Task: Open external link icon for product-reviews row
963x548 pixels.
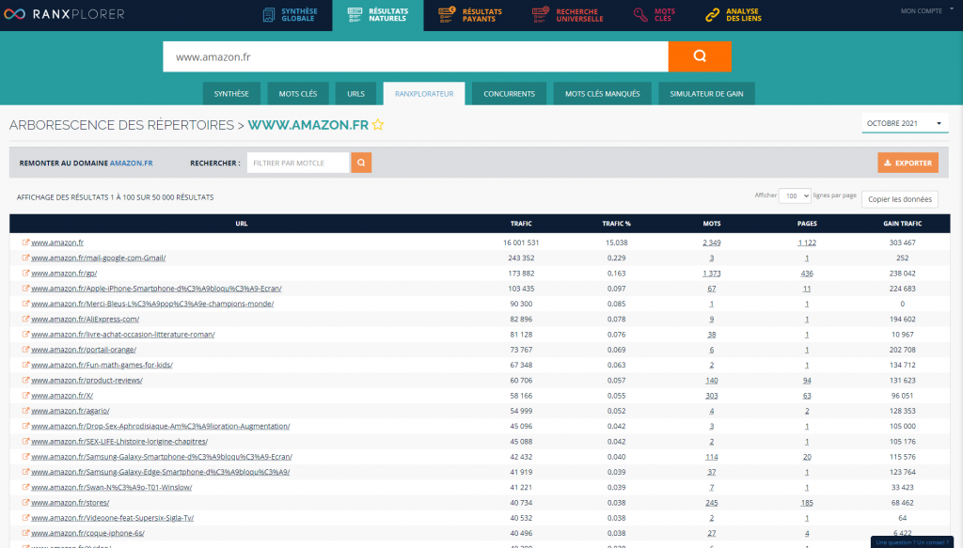Action: pos(25,380)
